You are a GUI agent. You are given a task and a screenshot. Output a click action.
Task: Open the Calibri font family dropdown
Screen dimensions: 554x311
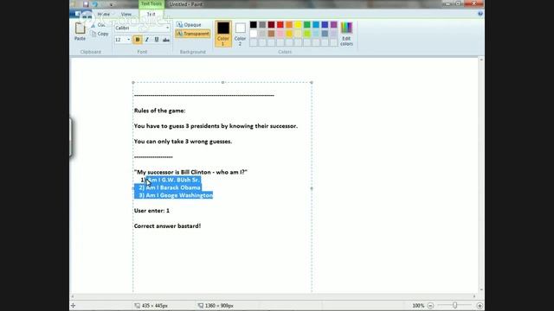tap(167, 28)
